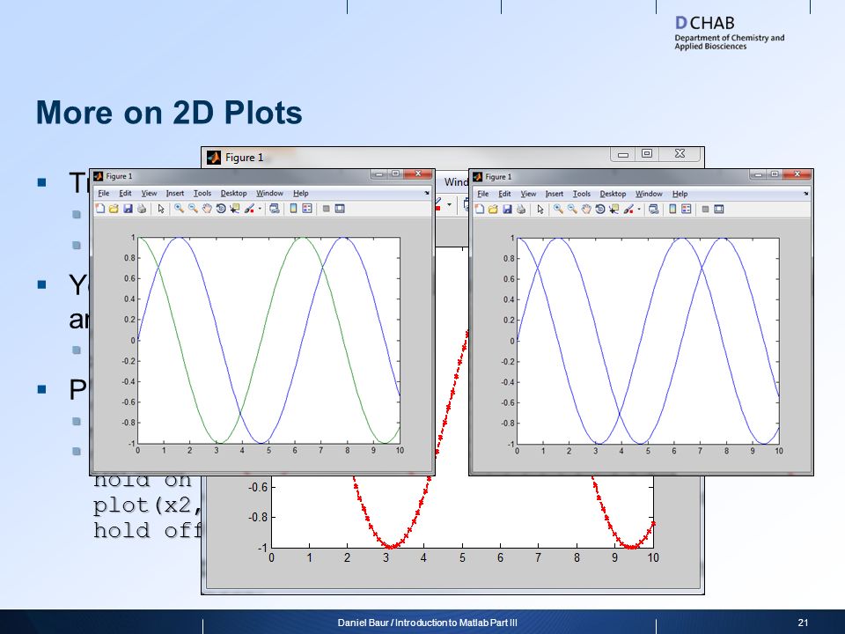Open Window menu in left Figure window

click(269, 193)
